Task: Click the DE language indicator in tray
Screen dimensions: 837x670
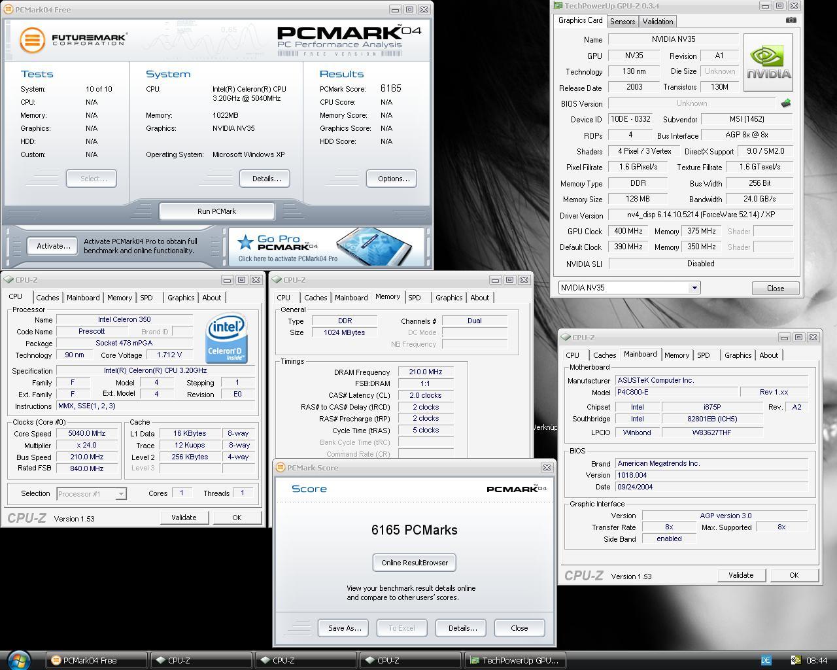Action: [x=766, y=660]
